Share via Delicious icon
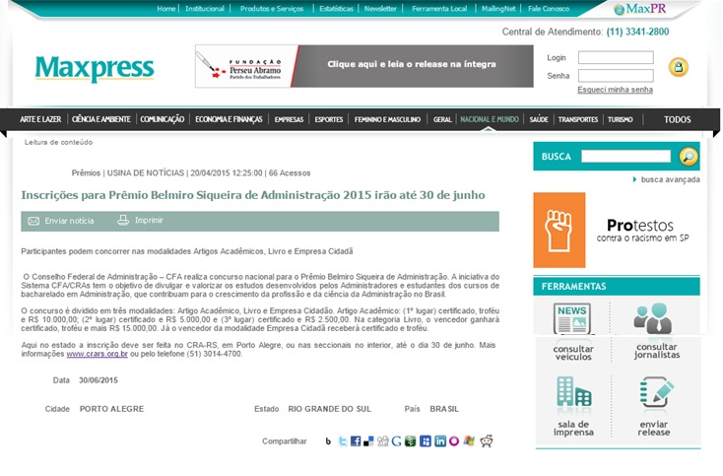The image size is (723, 476). point(368,442)
